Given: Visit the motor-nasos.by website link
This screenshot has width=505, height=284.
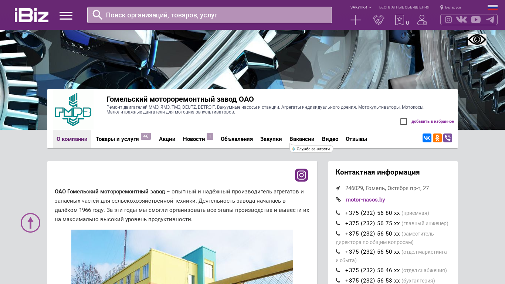Looking at the screenshot, I should click(365, 200).
